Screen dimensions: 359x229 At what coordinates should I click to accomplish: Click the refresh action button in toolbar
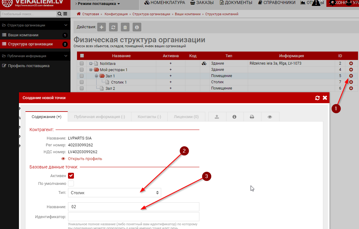[x=113, y=27]
